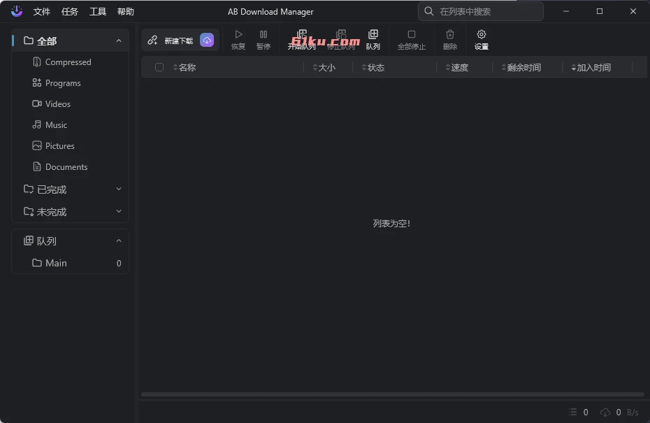
Task: Click the Pictures image icon
Action: 37,145
